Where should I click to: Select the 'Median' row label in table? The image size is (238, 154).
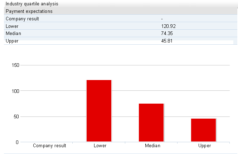[x=14, y=33]
